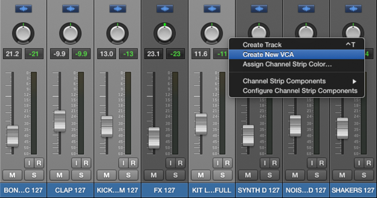Record-enable the BON...C 127 channel with R
Image resolution: width=377 pixels, height=198 pixels.
coord(39,163)
